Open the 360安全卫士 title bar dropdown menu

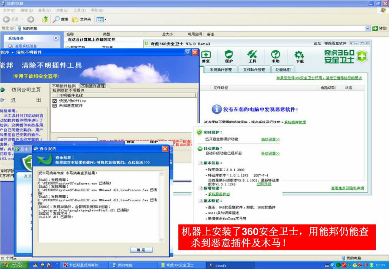(351, 43)
